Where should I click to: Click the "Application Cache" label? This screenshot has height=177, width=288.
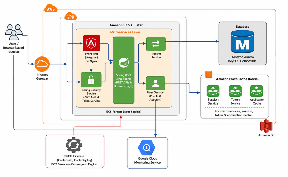(x=257, y=101)
